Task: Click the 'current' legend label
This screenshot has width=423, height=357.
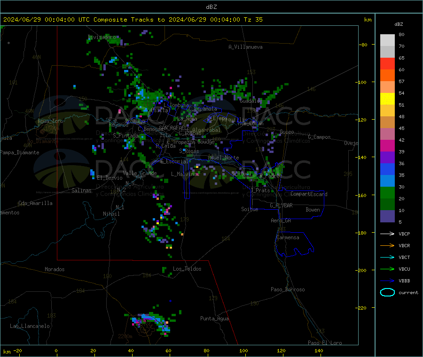Action: (x=408, y=292)
